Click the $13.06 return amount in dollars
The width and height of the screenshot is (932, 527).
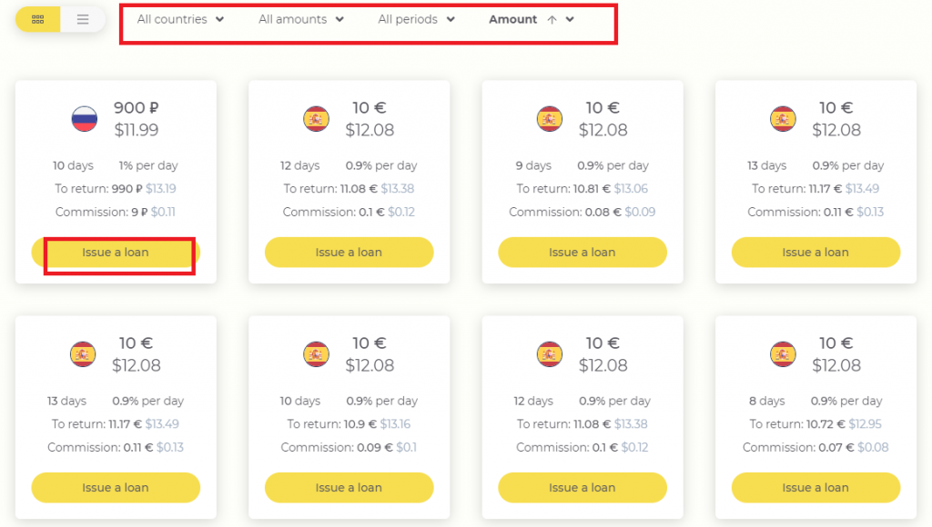631,189
